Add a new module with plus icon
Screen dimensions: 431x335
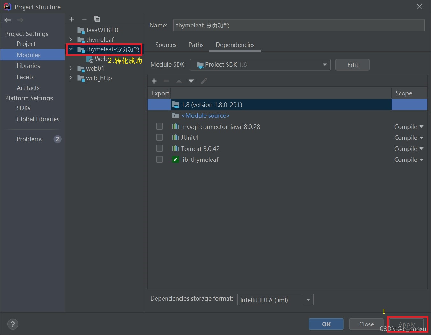[72, 19]
